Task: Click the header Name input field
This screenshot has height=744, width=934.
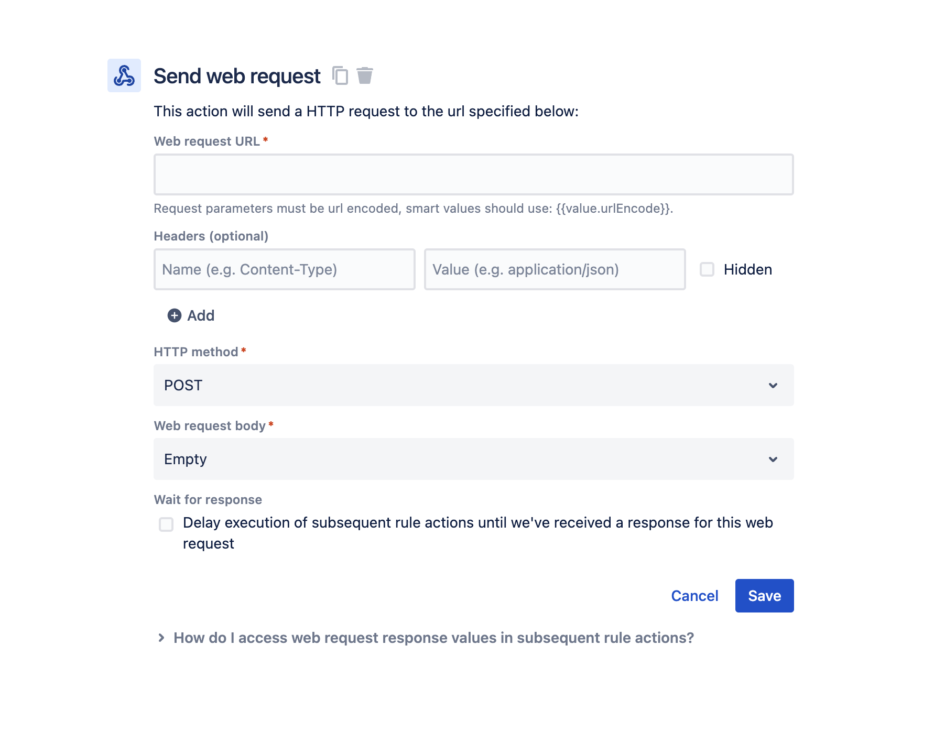Action: tap(284, 269)
